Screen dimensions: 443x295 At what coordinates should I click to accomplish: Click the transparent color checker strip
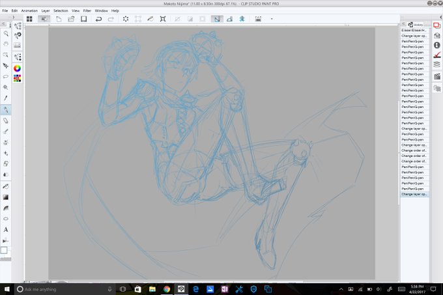tap(6, 259)
